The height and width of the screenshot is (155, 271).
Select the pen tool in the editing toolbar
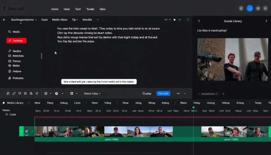[x=14, y=93]
